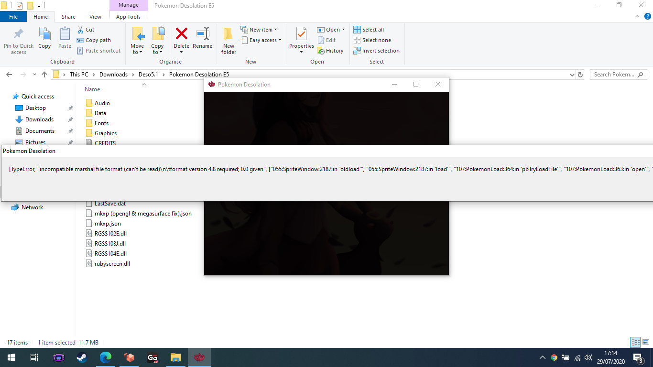Click the Search Pokemon search box

619,75
